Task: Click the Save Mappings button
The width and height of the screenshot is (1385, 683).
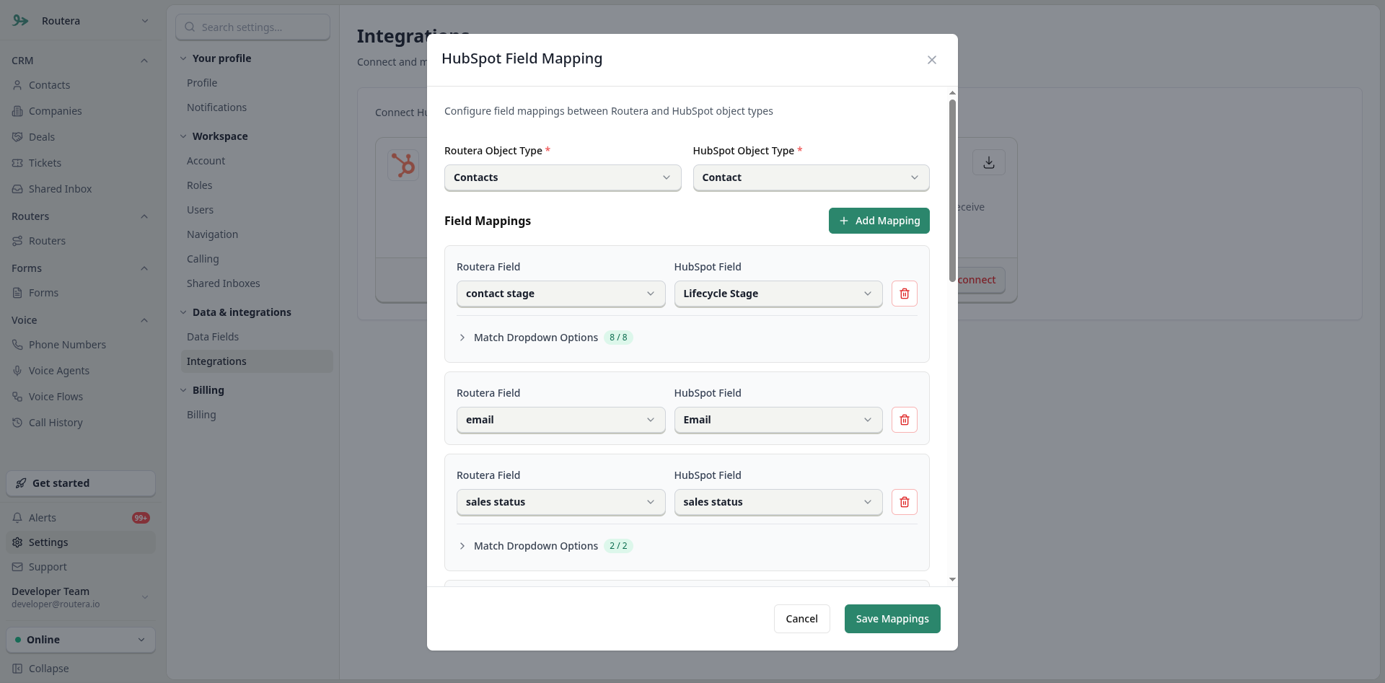Action: pyautogui.click(x=892, y=619)
